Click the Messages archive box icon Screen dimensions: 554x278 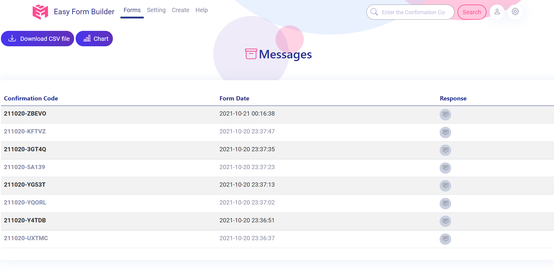[251, 54]
